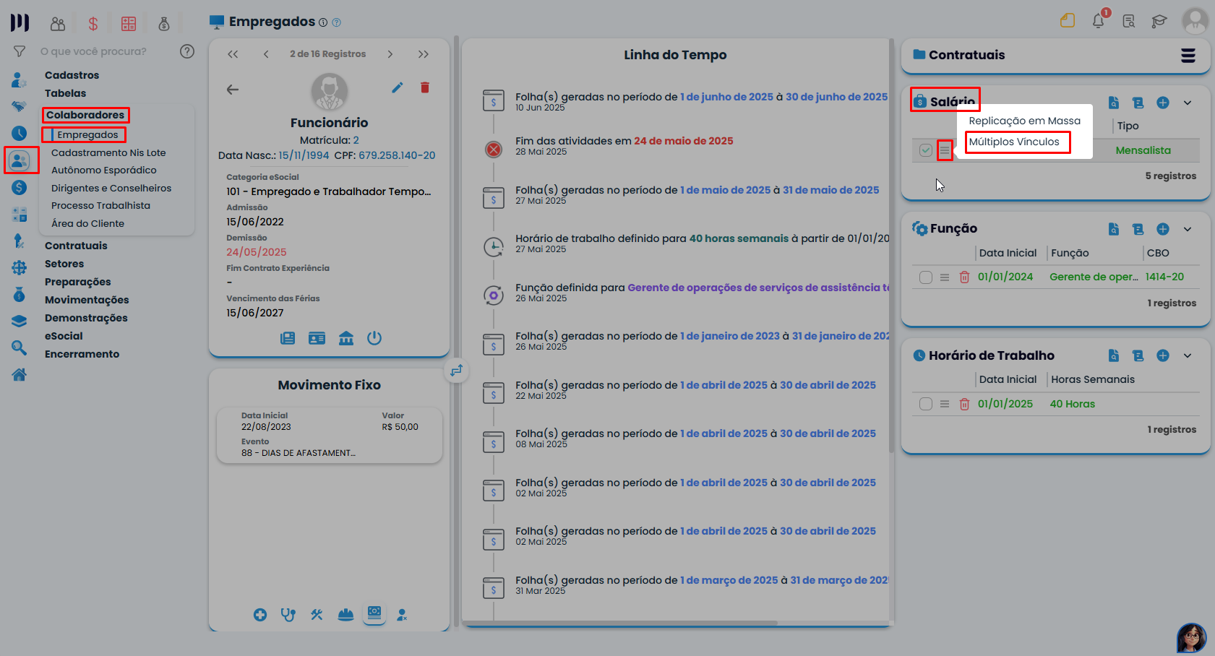The height and width of the screenshot is (656, 1215).
Task: Click the '1 de junho de 2025' timeline link
Action: point(727,97)
